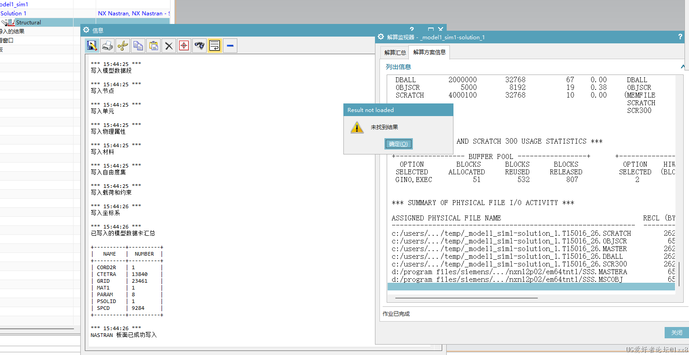Click the 'GRID' row showing 23461
689x355 pixels.
pos(126,281)
